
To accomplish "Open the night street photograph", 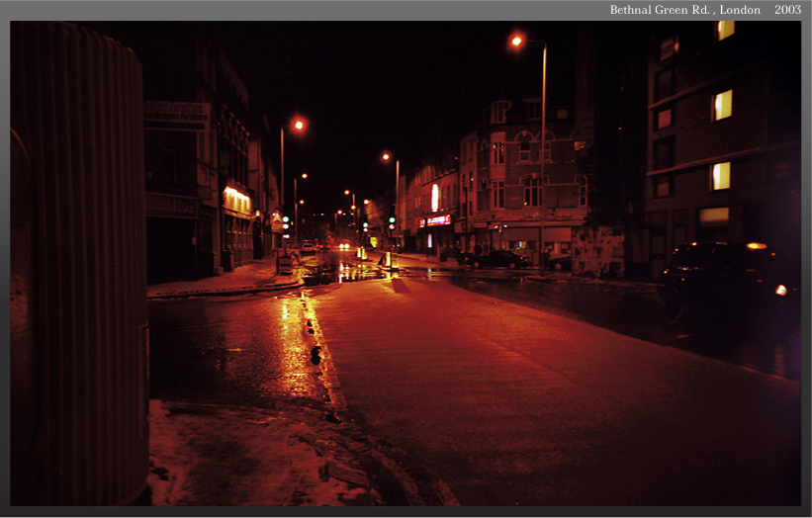I will [x=406, y=263].
